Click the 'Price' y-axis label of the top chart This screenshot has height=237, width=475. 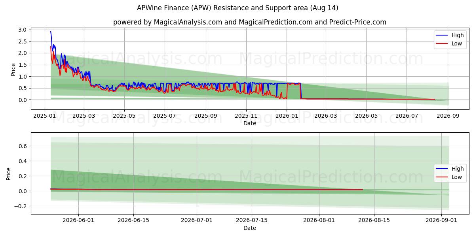(13, 70)
